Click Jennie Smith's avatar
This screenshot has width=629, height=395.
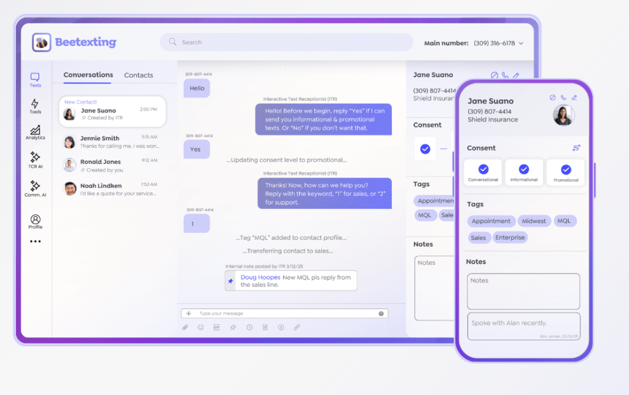pyautogui.click(x=69, y=142)
